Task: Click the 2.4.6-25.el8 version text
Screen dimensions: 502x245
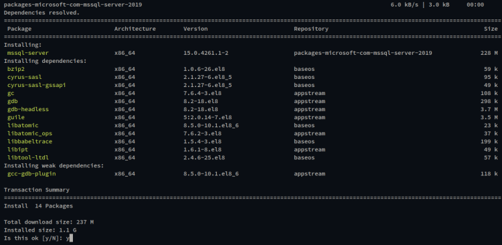Action: tap(204, 157)
